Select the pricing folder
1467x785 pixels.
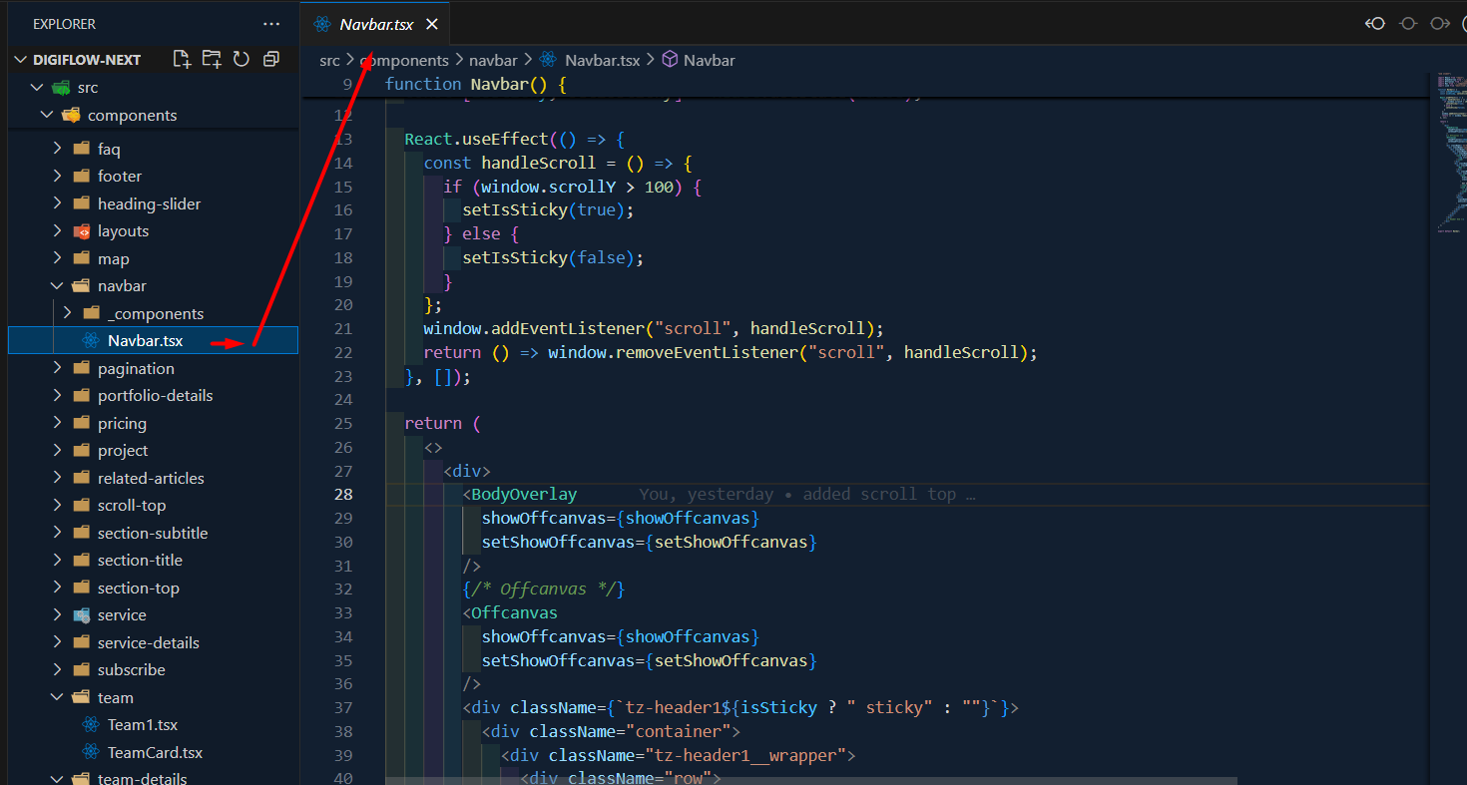tap(153, 423)
